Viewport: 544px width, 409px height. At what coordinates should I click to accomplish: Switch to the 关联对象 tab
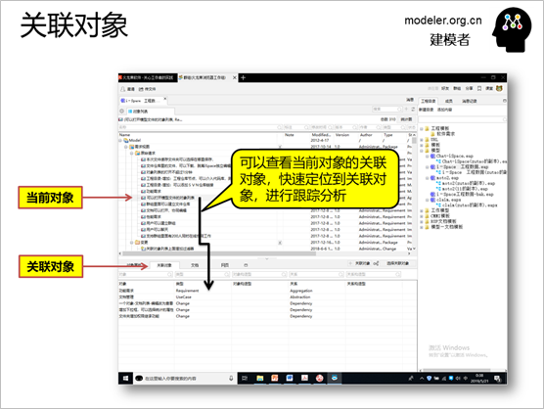tap(163, 265)
